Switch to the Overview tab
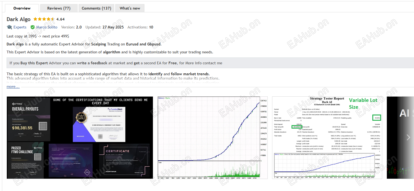This screenshot has width=414, height=191. tap(22, 8)
